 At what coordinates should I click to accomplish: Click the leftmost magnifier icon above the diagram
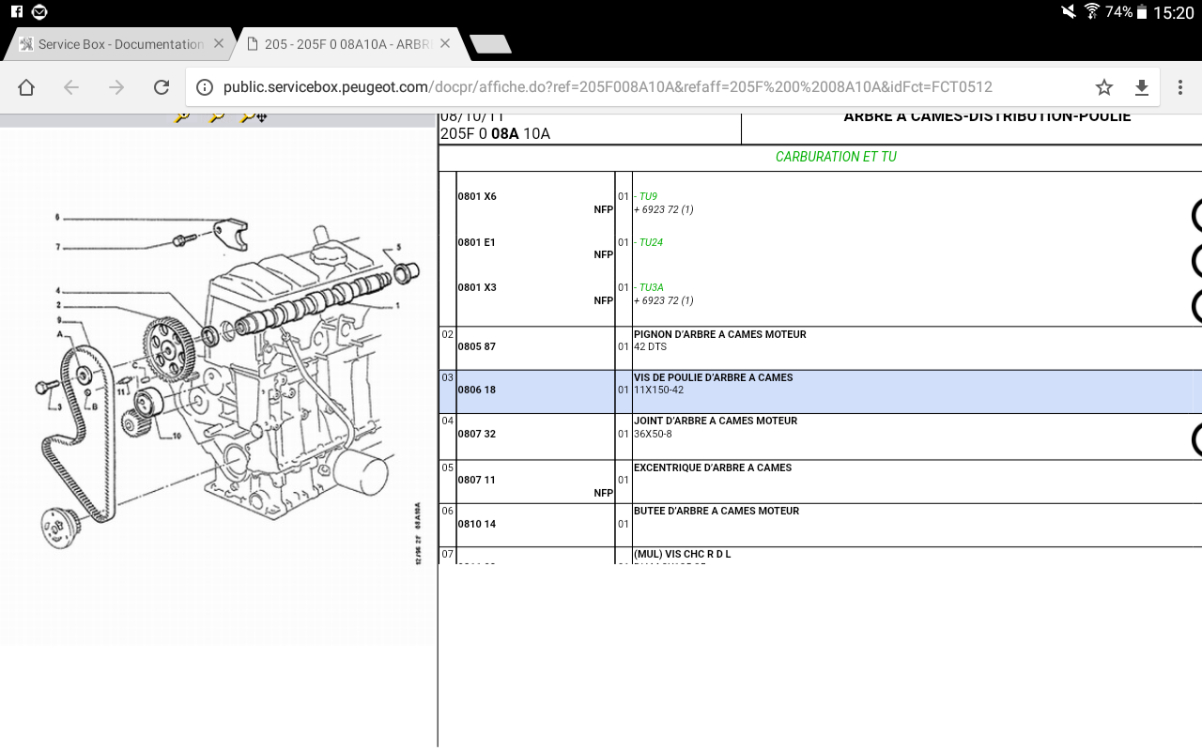182,116
